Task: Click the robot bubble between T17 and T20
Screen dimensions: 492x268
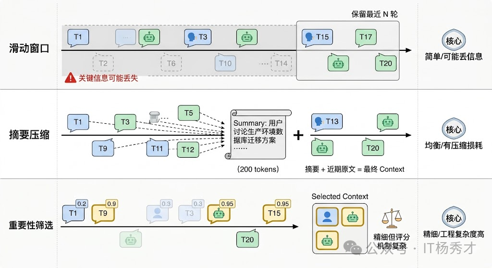Action: coord(338,63)
